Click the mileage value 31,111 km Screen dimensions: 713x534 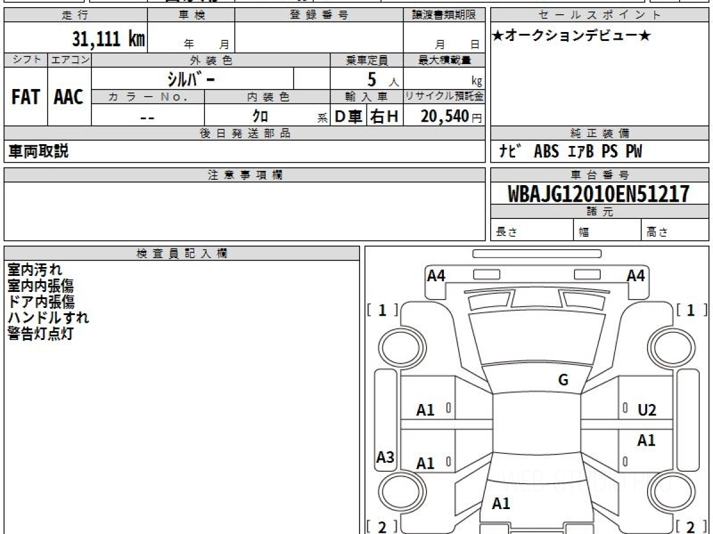pyautogui.click(x=109, y=39)
